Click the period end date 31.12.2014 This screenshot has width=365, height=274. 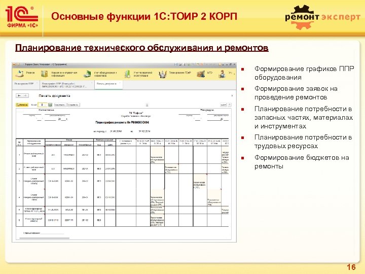pyautogui.click(x=144, y=131)
